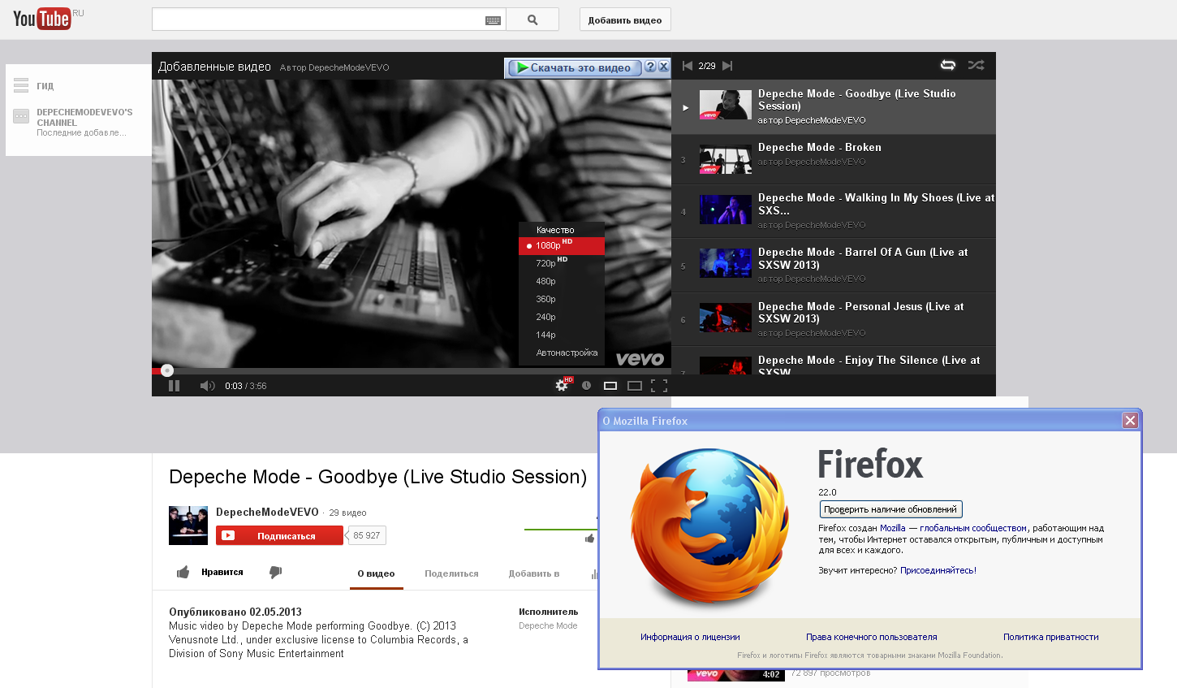This screenshot has width=1177, height=688.
Task: Skip to next playlist video
Action: [x=727, y=66]
